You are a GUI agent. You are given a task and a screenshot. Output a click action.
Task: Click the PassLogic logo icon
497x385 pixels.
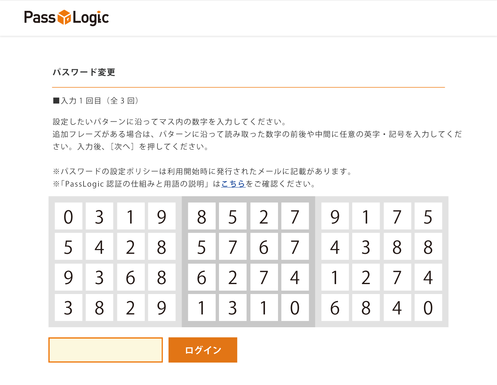(65, 17)
